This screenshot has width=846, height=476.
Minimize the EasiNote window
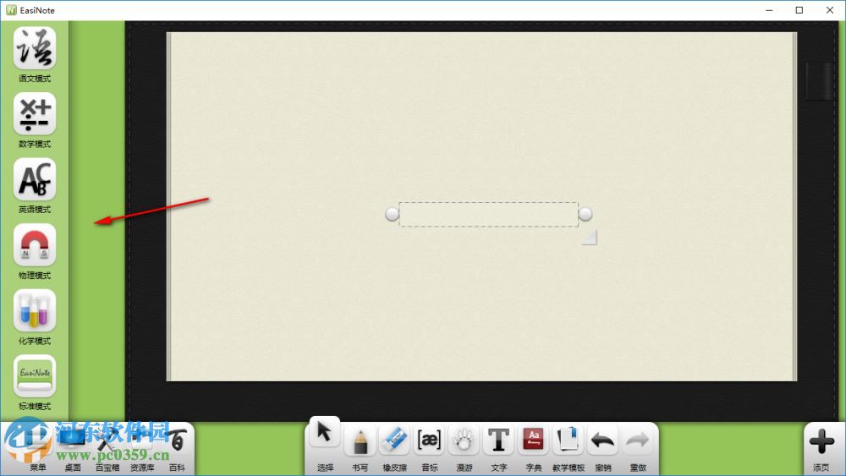769,10
